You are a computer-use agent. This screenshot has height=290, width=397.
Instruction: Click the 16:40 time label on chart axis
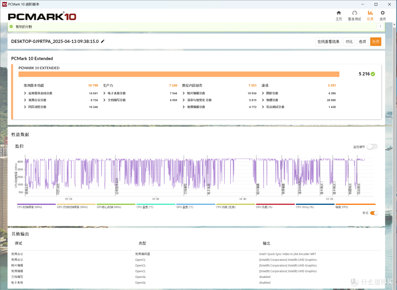click(x=243, y=199)
